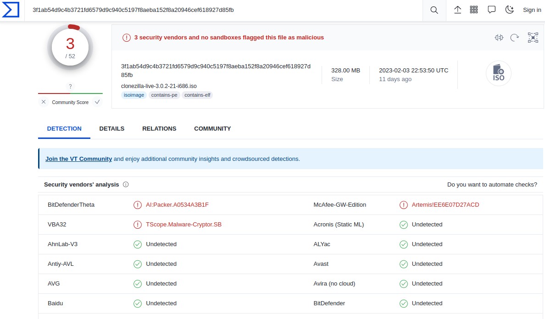Open the file relations graph icon
The height and width of the screenshot is (319, 545).
[x=533, y=38]
